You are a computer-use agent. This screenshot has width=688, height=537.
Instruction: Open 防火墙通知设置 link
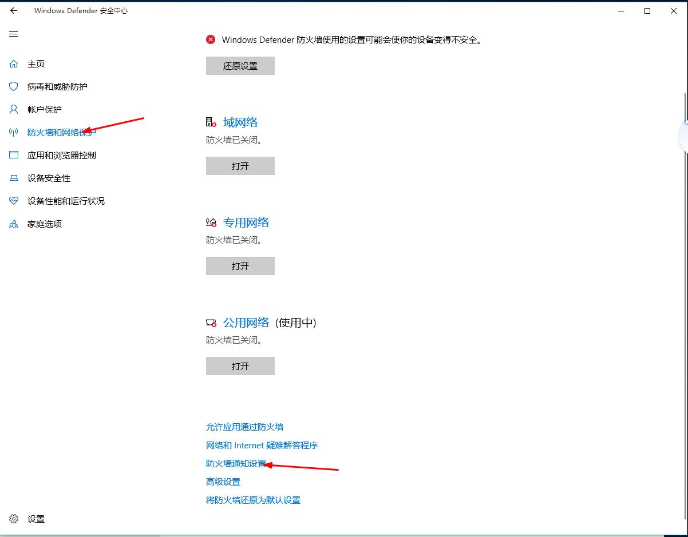(x=236, y=464)
